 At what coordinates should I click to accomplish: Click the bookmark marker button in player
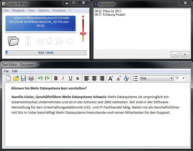tap(49, 41)
